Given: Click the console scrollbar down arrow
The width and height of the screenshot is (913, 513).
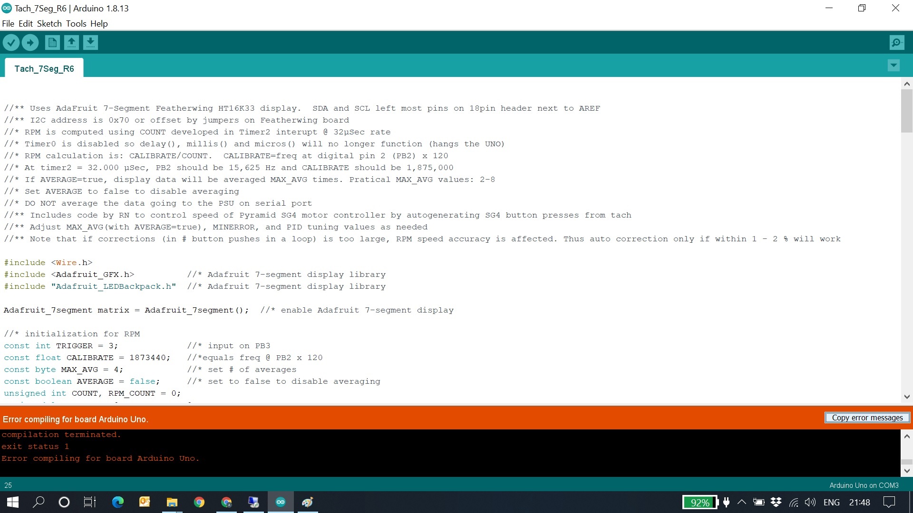Looking at the screenshot, I should (907, 471).
